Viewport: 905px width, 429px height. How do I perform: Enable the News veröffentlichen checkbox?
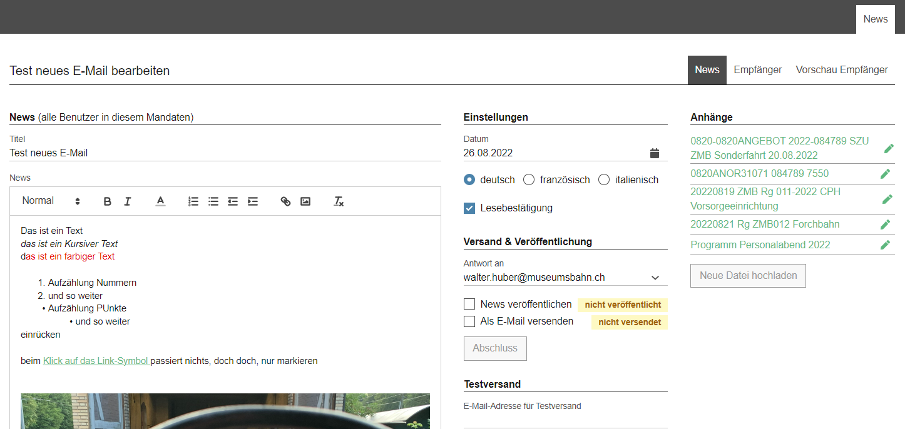pyautogui.click(x=469, y=304)
